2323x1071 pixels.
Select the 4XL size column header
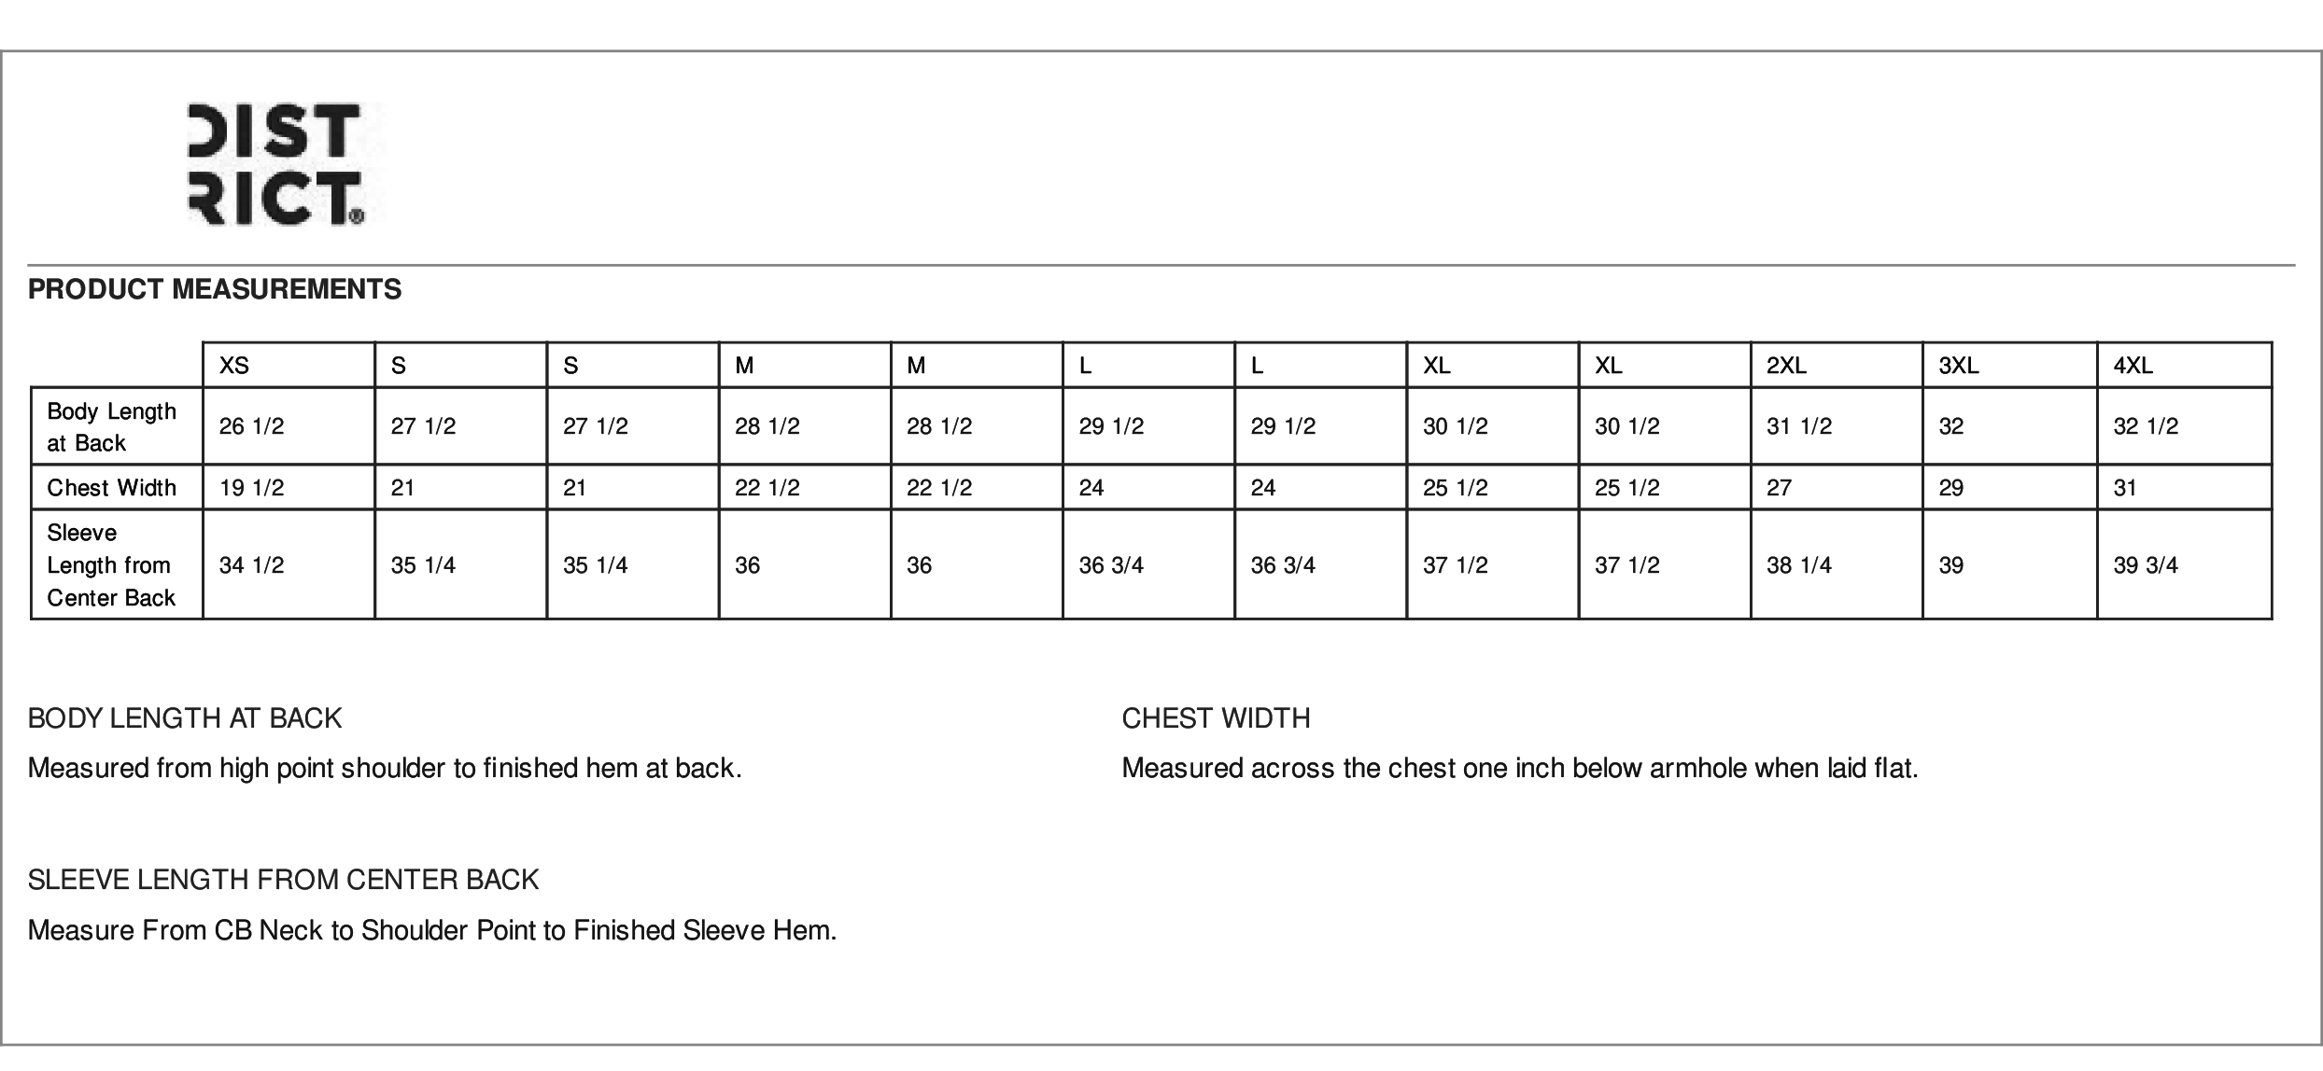pos(2185,366)
